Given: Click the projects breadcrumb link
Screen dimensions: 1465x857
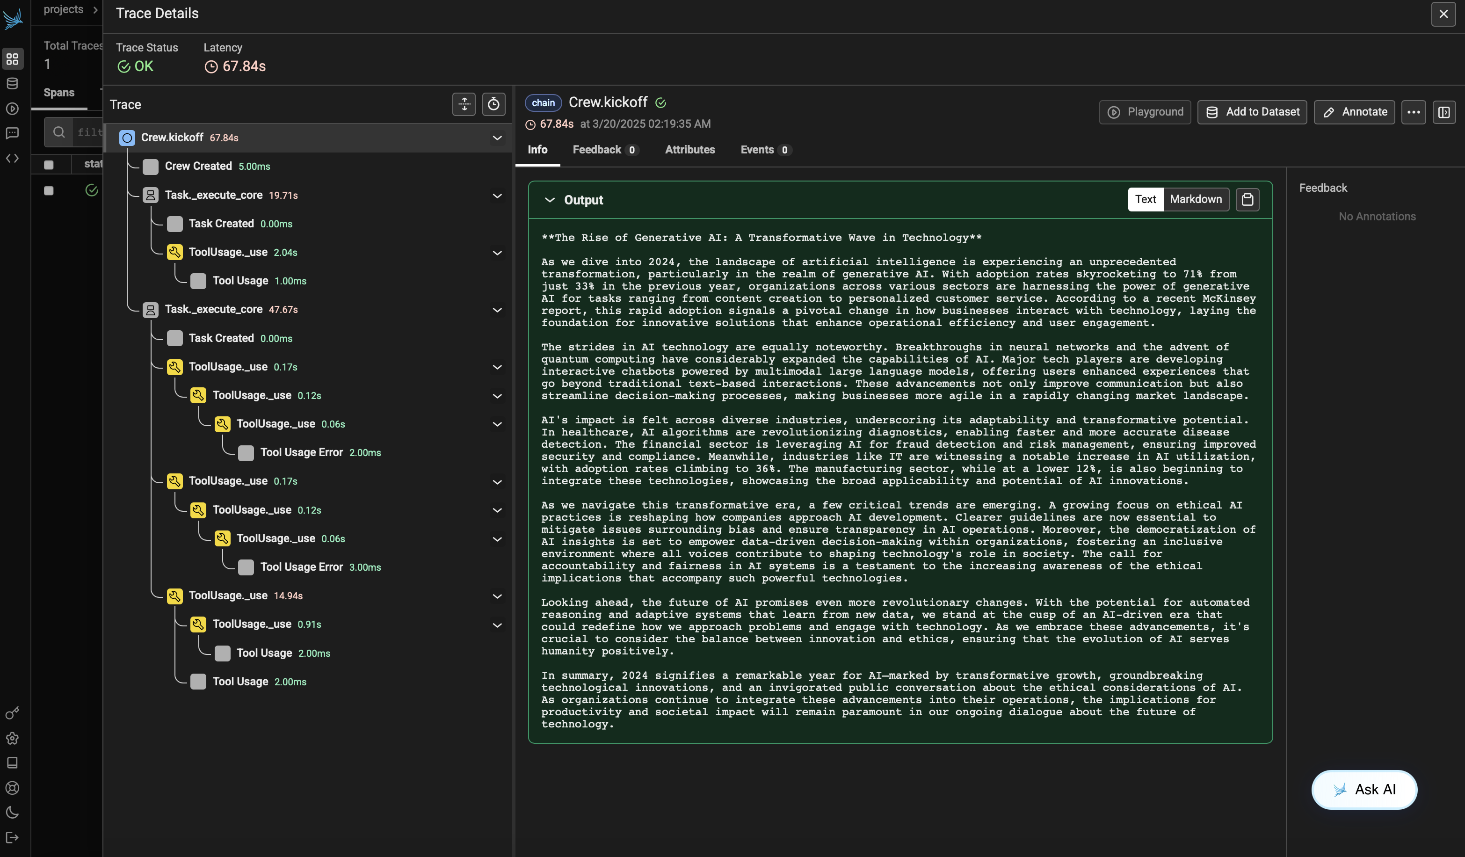Looking at the screenshot, I should tap(63, 9).
